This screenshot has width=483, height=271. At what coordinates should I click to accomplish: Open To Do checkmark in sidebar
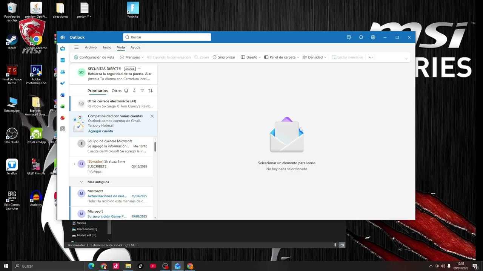coord(63,83)
